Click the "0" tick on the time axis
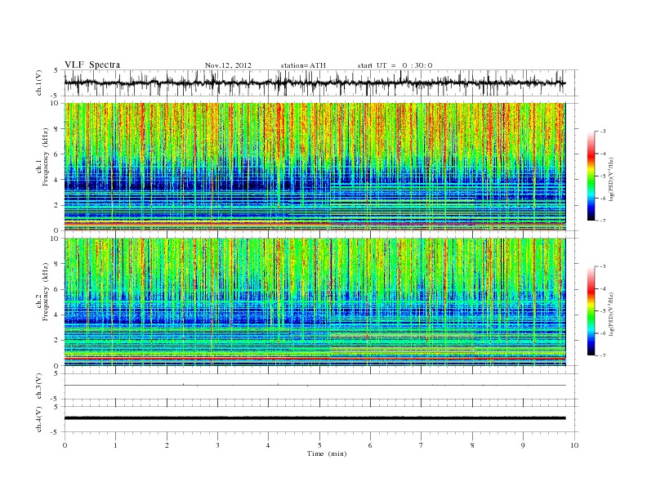 [65, 445]
